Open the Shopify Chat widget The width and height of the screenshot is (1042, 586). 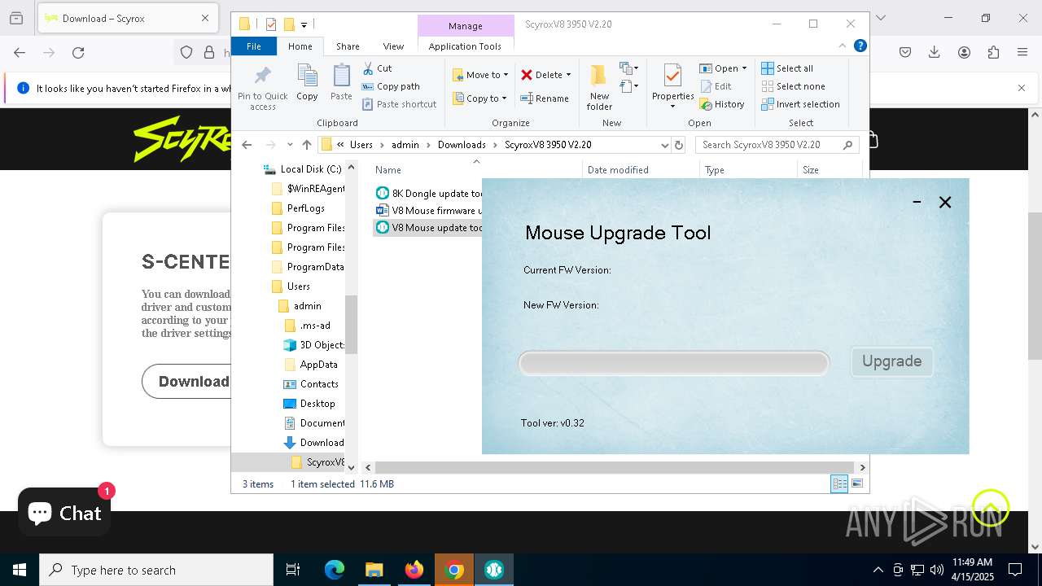pos(64,512)
